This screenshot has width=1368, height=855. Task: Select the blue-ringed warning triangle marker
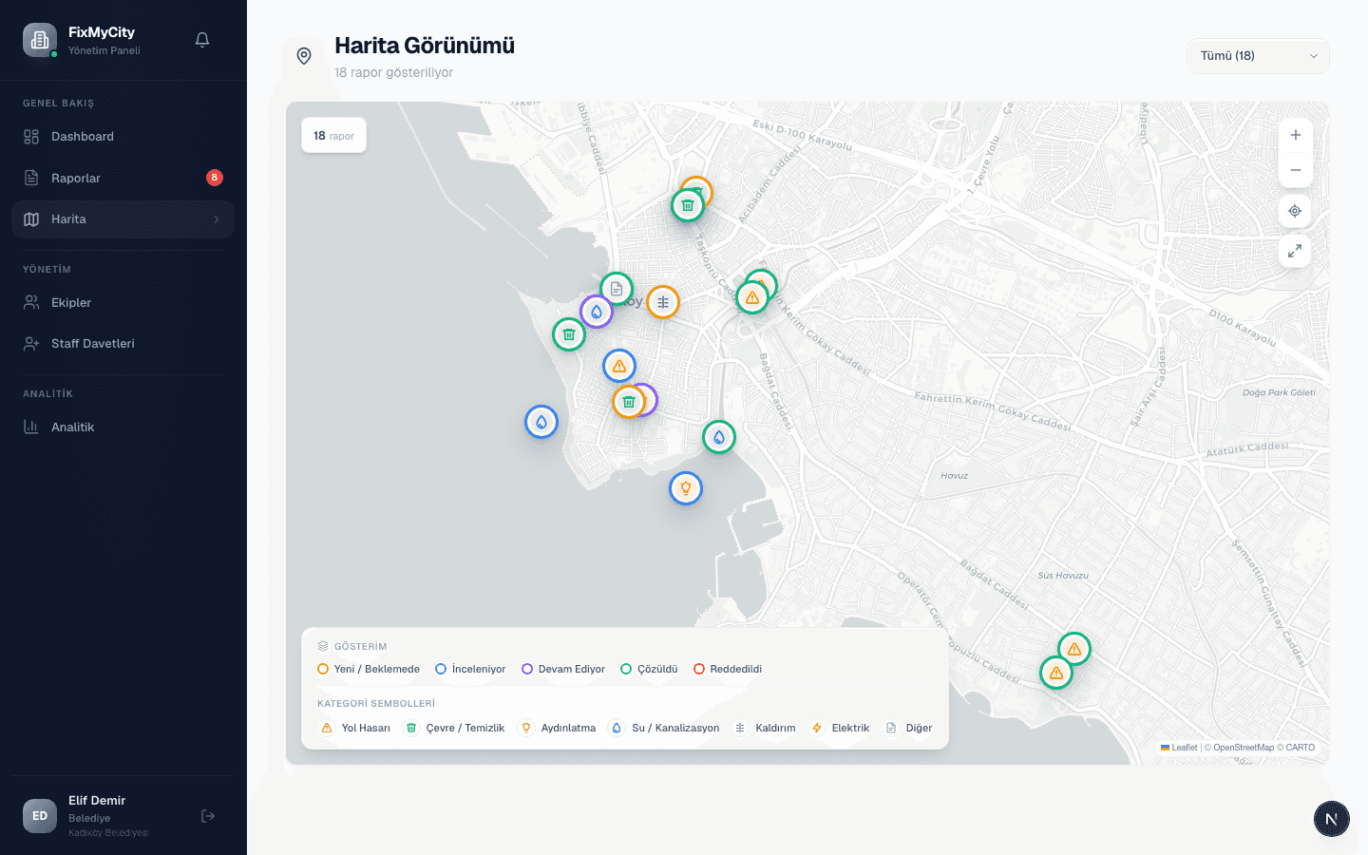click(619, 366)
